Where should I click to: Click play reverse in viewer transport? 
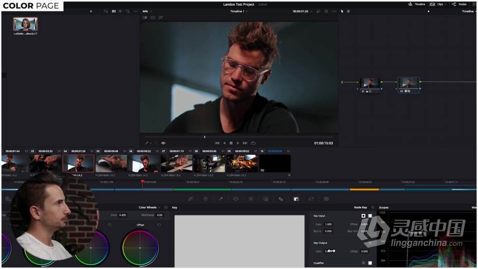[x=225, y=143]
